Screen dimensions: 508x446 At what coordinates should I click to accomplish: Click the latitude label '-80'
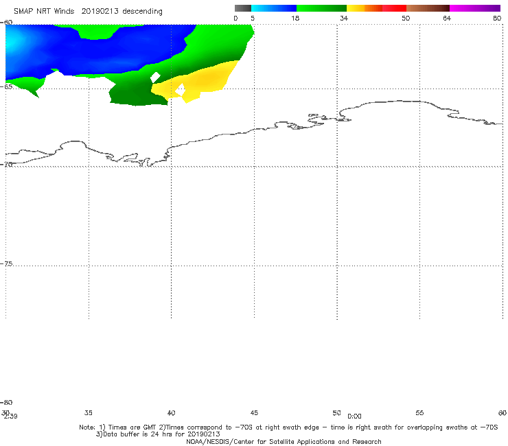(6, 402)
